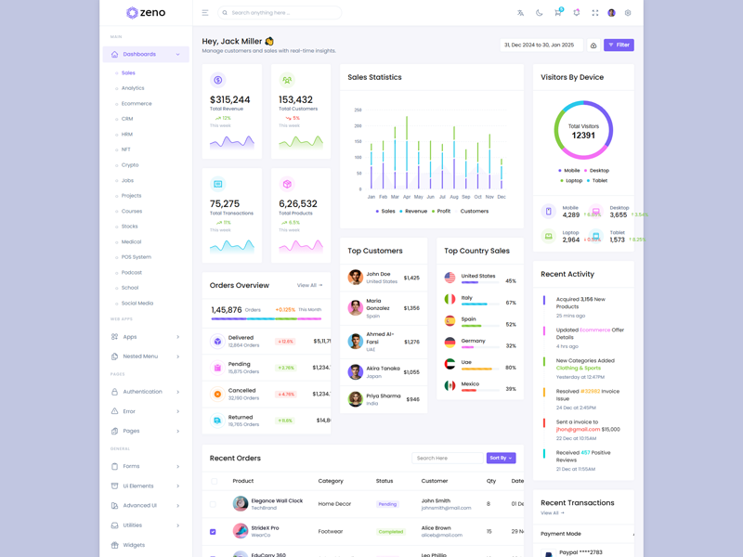
Task: Click the download icon beside Filter
Action: click(593, 45)
